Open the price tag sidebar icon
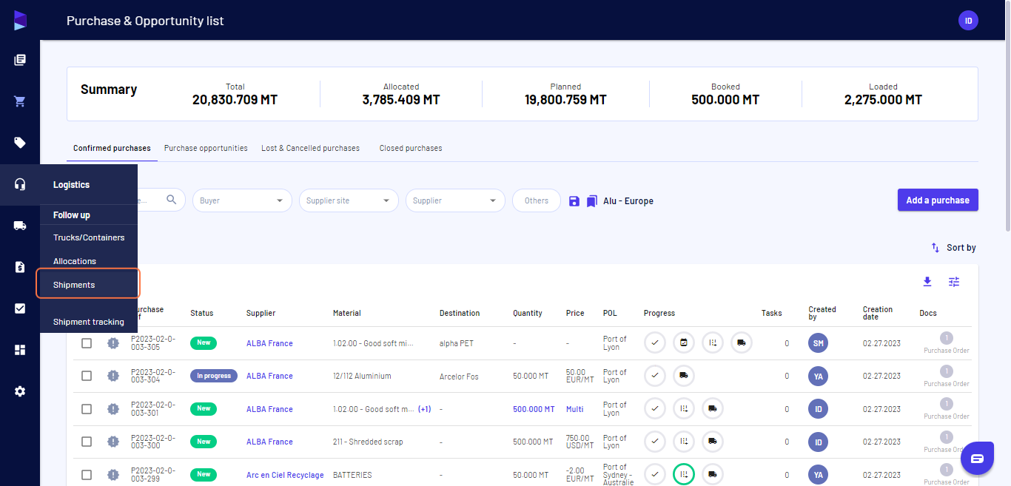 click(x=20, y=143)
